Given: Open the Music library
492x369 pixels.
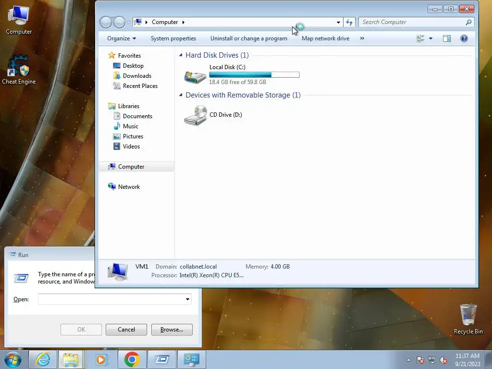Looking at the screenshot, I should coord(130,126).
